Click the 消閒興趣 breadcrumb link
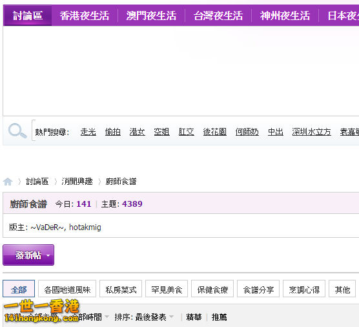The height and width of the screenshot is (327, 359). coord(77,182)
